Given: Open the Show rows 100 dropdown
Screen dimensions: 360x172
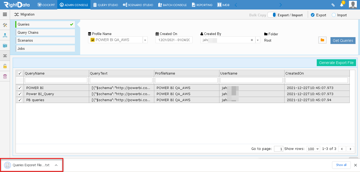Looking at the screenshot, I should [x=313, y=149].
